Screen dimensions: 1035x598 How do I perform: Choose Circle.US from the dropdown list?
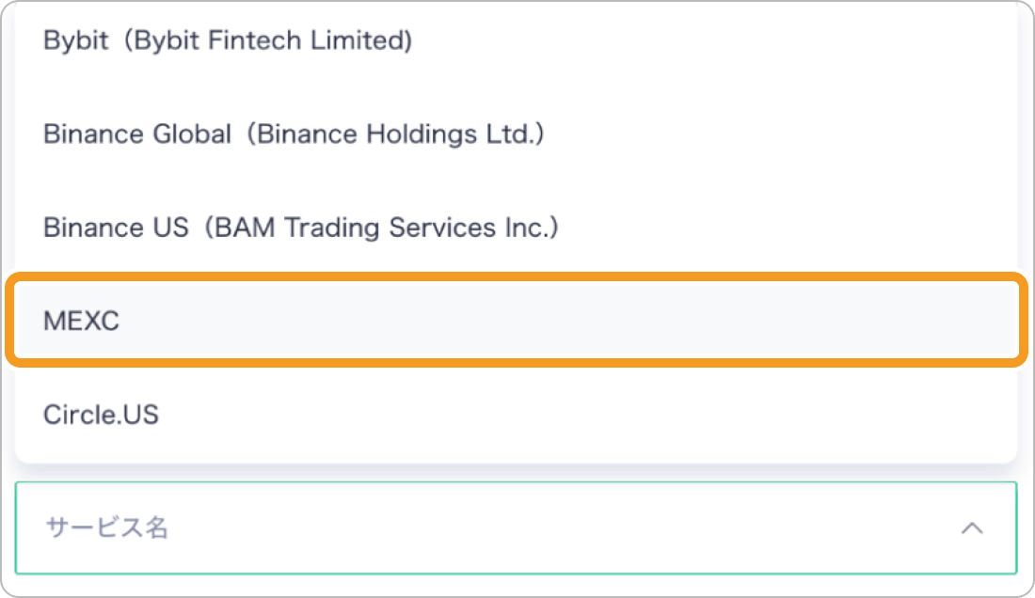101,415
